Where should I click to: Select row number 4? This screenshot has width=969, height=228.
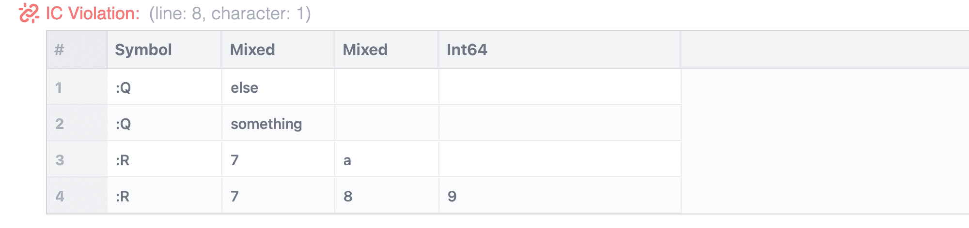[x=59, y=196]
